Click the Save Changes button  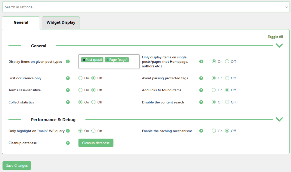click(x=17, y=166)
